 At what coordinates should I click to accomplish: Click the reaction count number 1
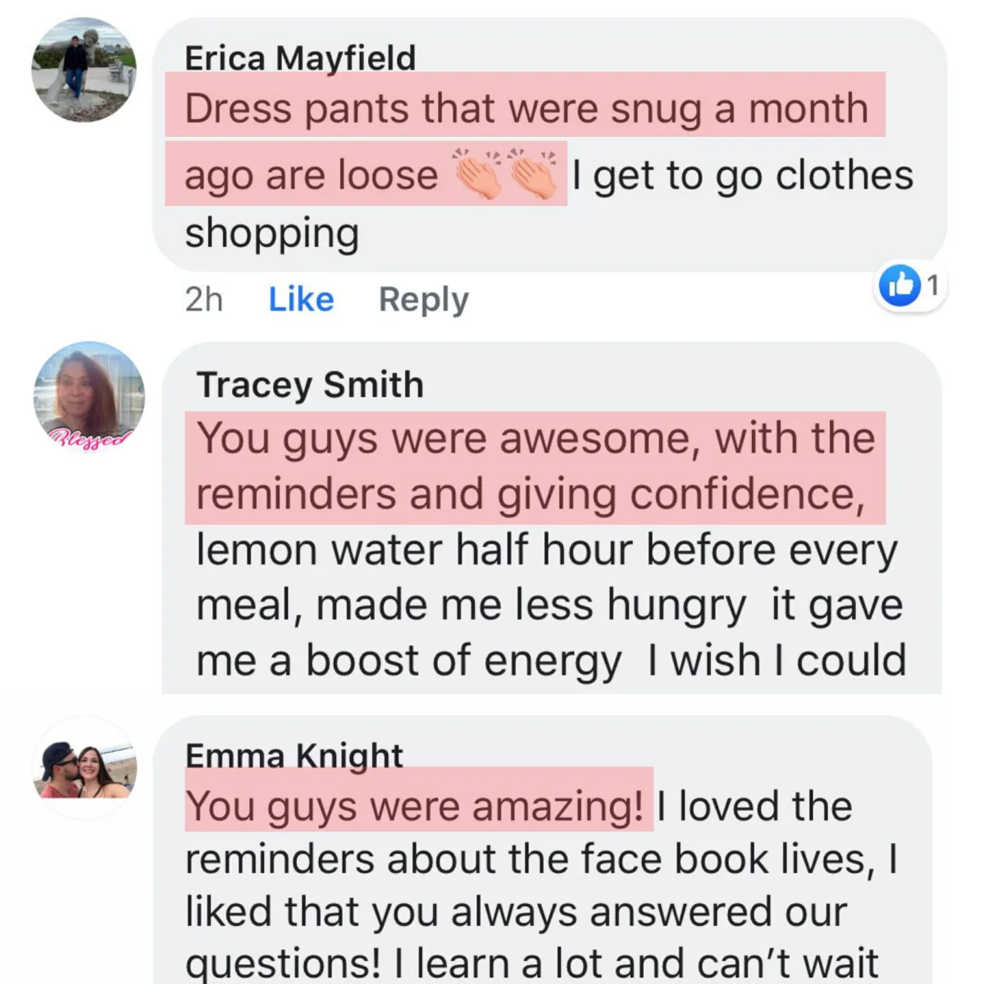tap(932, 285)
